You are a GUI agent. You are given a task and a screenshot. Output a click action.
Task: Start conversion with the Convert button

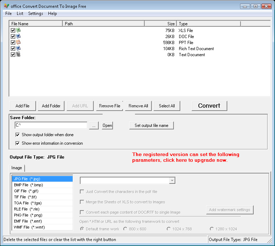pyautogui.click(x=209, y=106)
